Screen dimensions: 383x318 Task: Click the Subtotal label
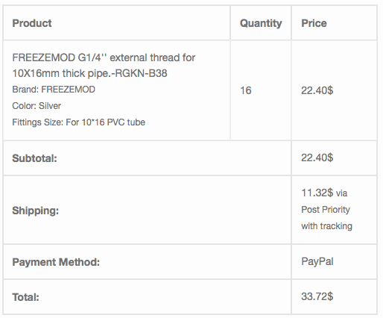coord(34,158)
